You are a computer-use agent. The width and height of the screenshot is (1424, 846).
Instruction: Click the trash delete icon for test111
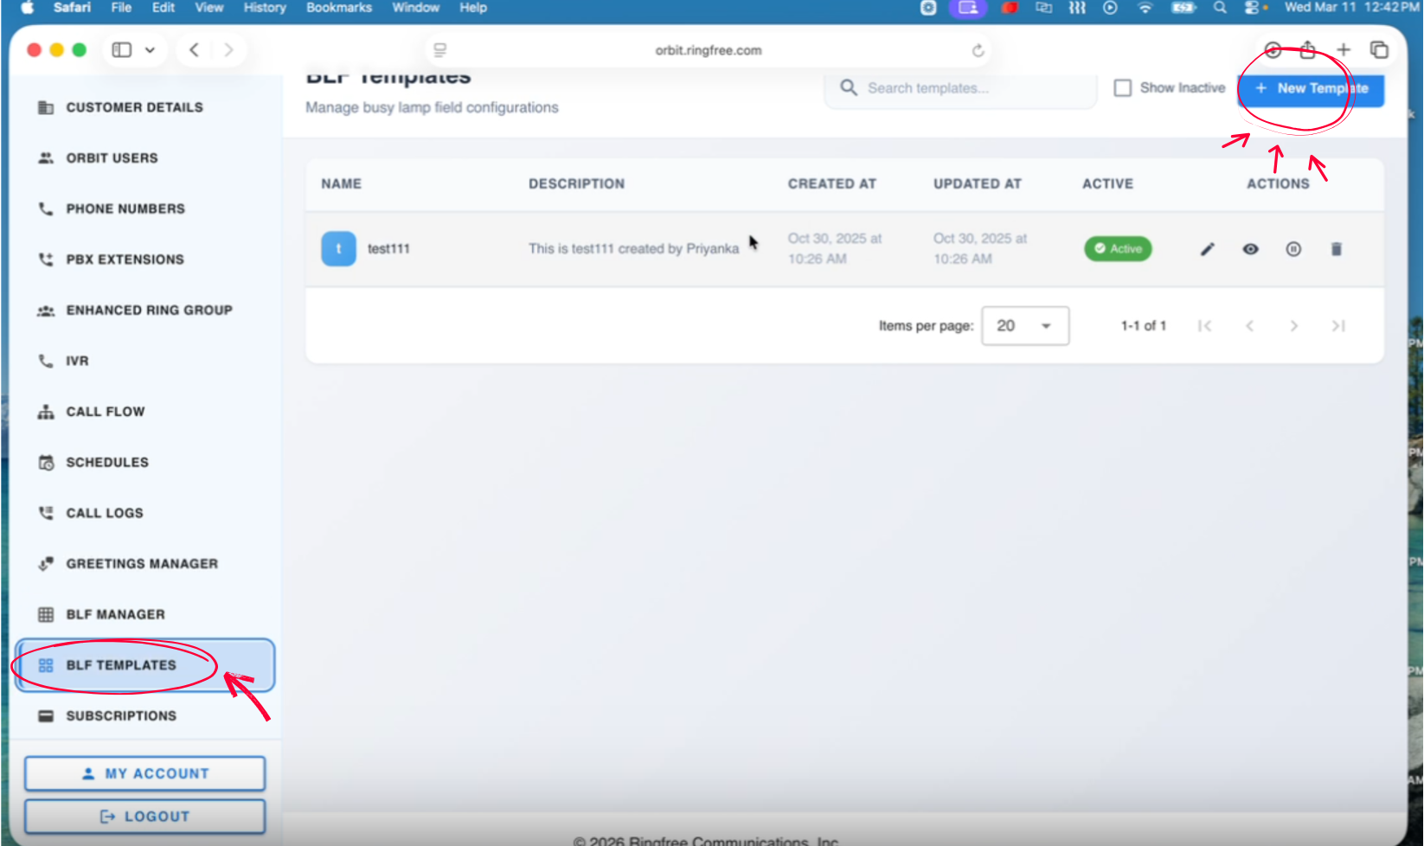(1336, 249)
